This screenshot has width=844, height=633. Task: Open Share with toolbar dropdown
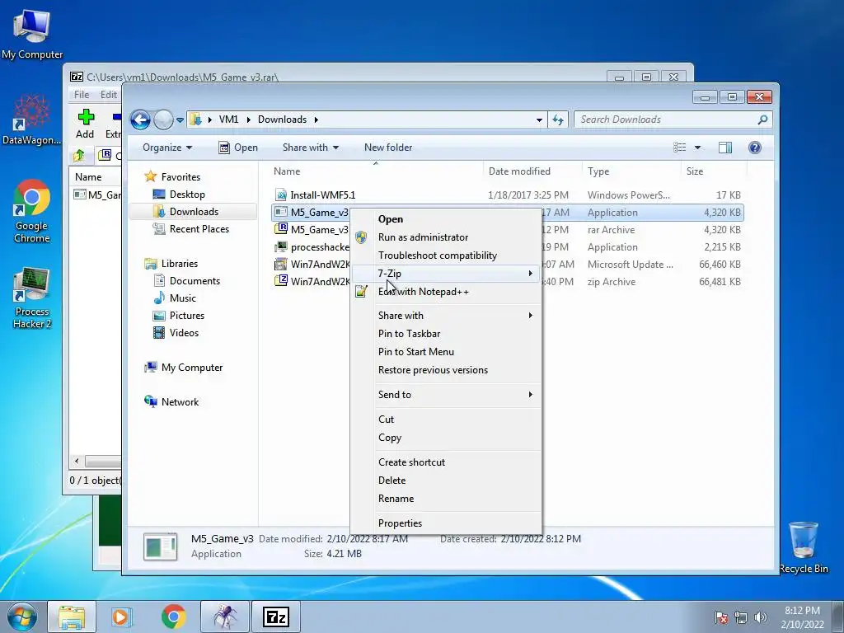(311, 148)
